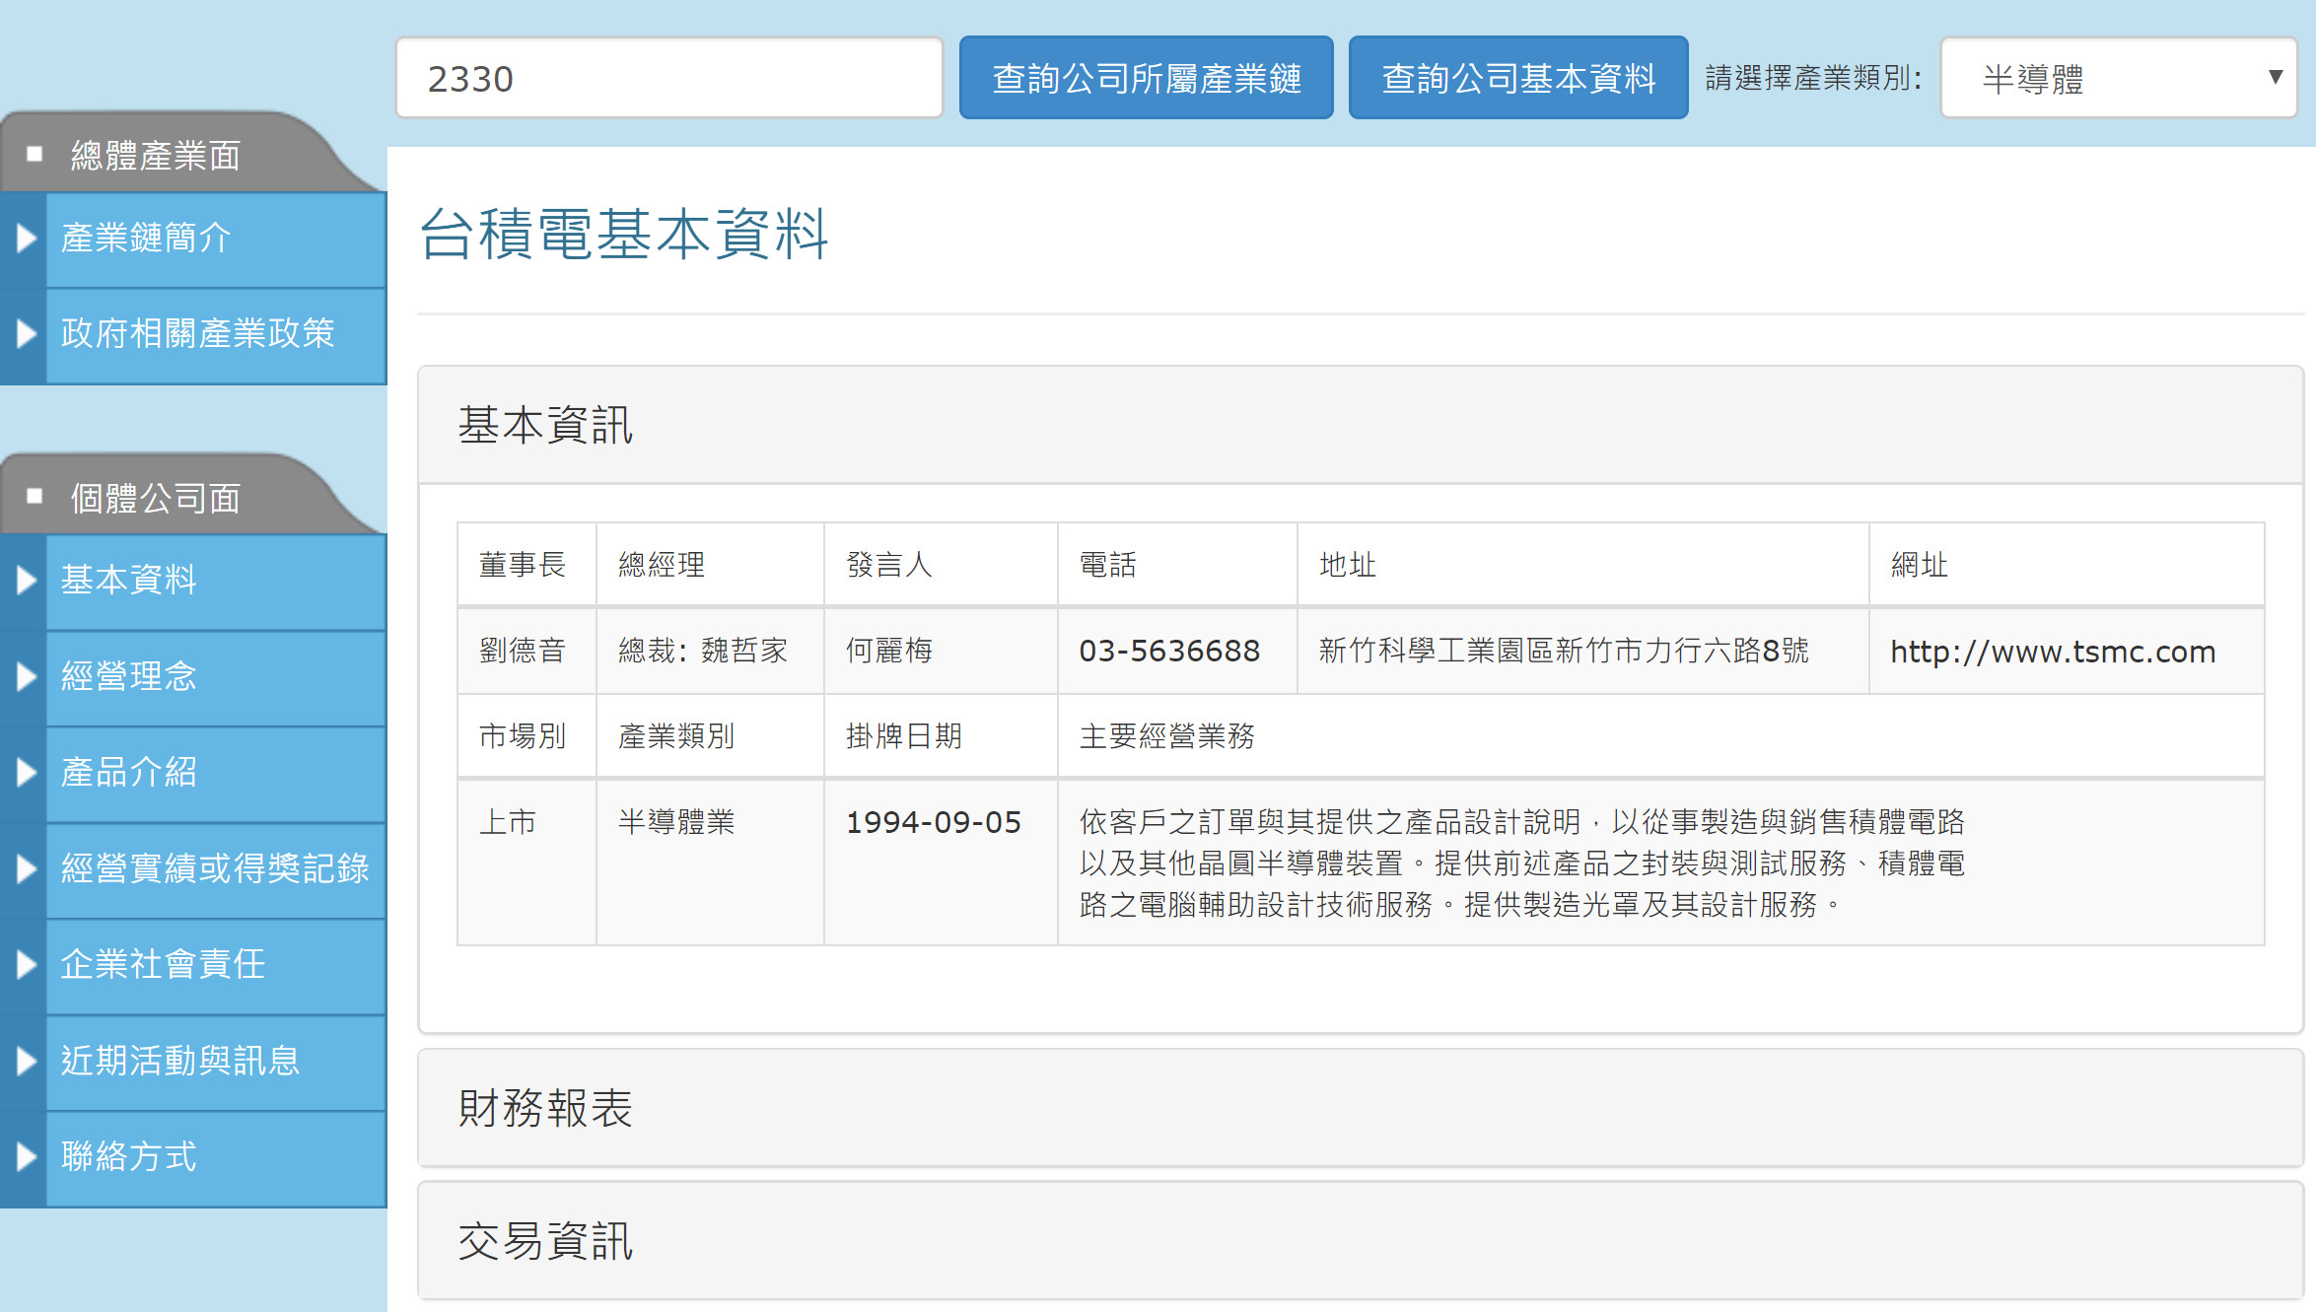This screenshot has height=1312, width=2316.
Task: Click arrow icon beside 企業社會責任
Action: click(26, 964)
